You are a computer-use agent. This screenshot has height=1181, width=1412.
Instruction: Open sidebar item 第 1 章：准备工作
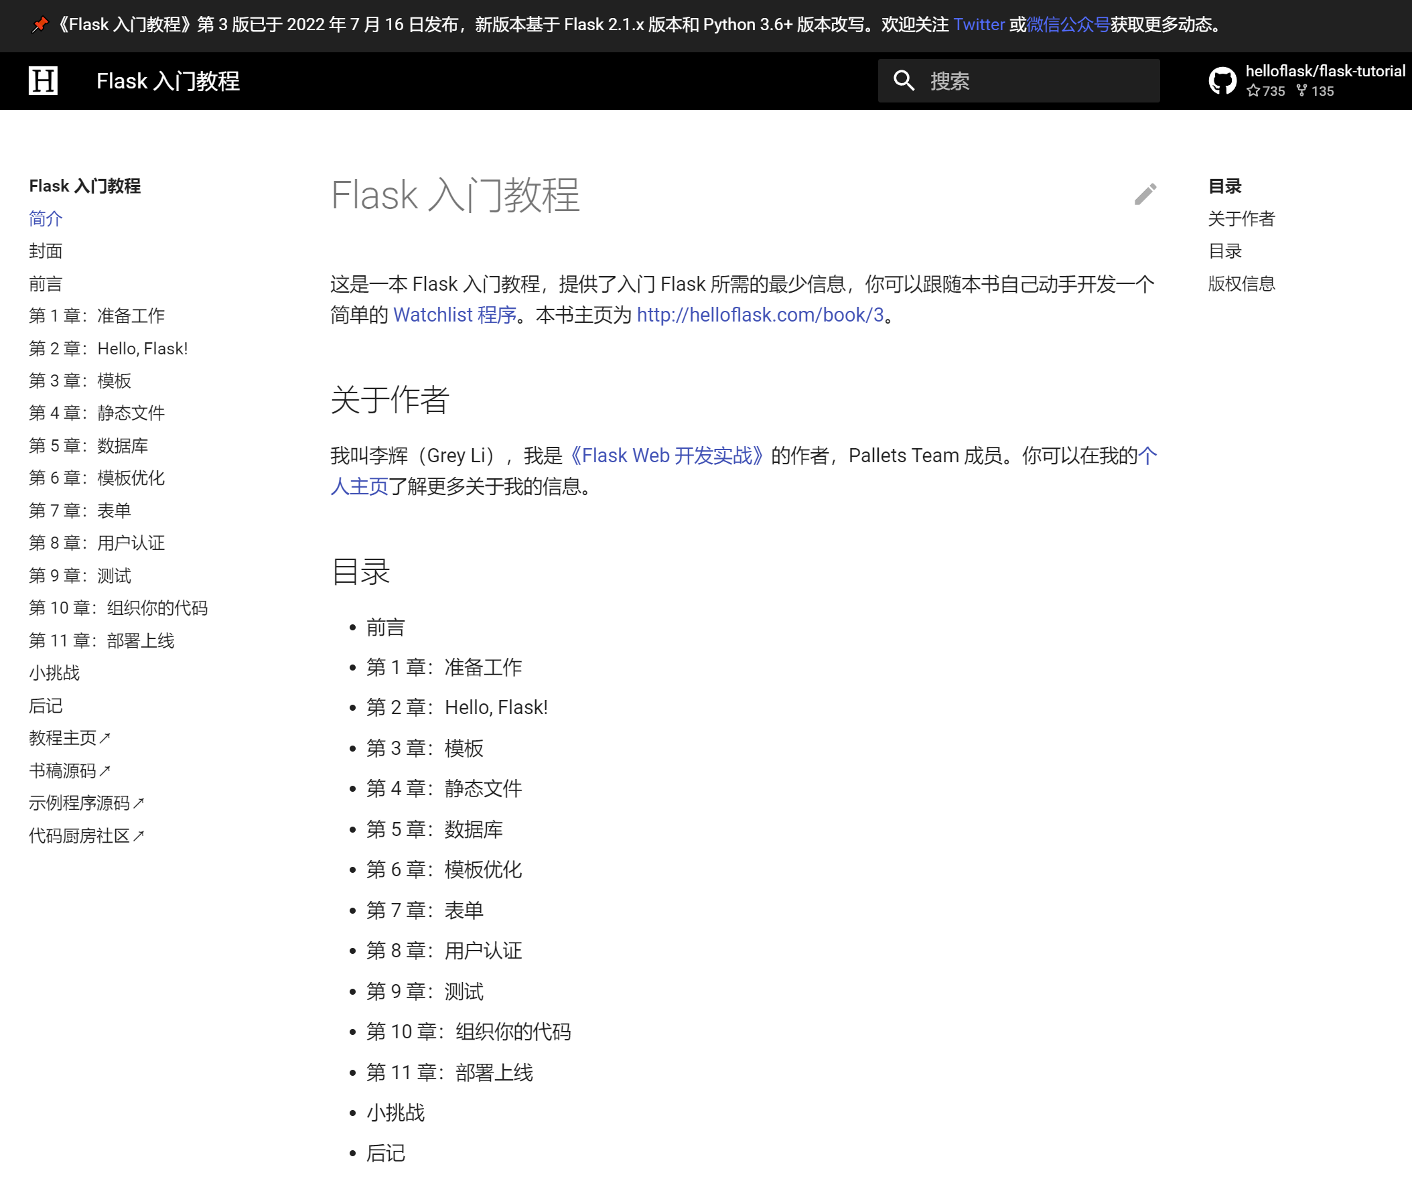click(x=97, y=316)
